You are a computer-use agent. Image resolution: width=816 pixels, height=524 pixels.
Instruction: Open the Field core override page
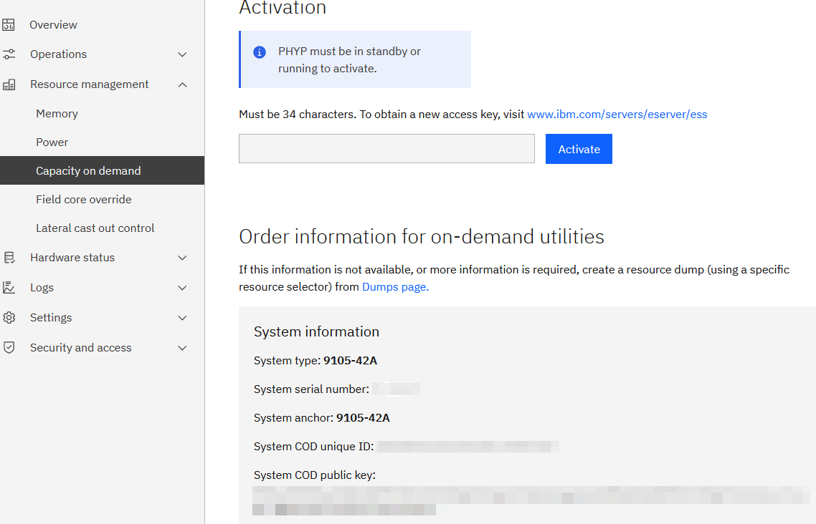(x=83, y=199)
